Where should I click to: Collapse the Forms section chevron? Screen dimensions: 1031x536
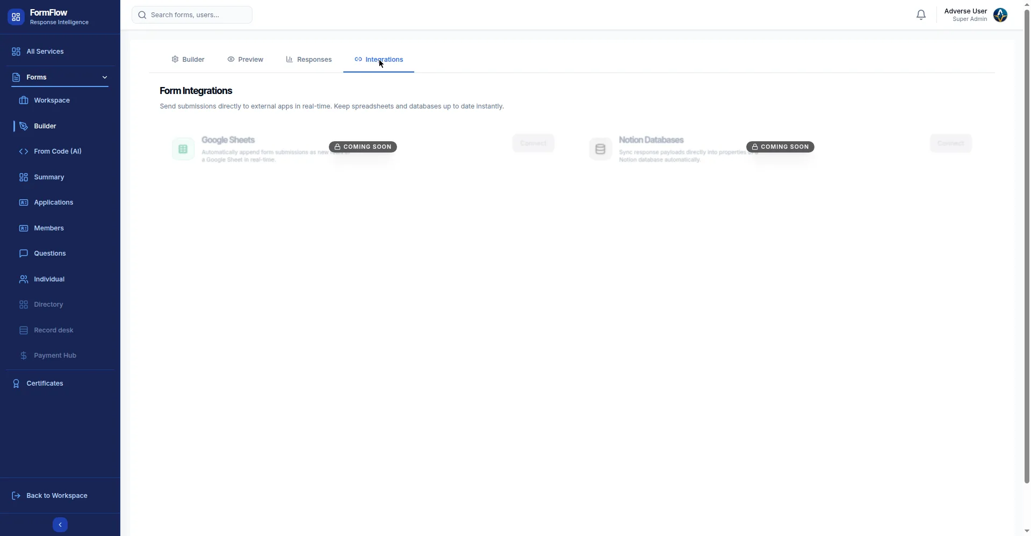[x=105, y=77]
